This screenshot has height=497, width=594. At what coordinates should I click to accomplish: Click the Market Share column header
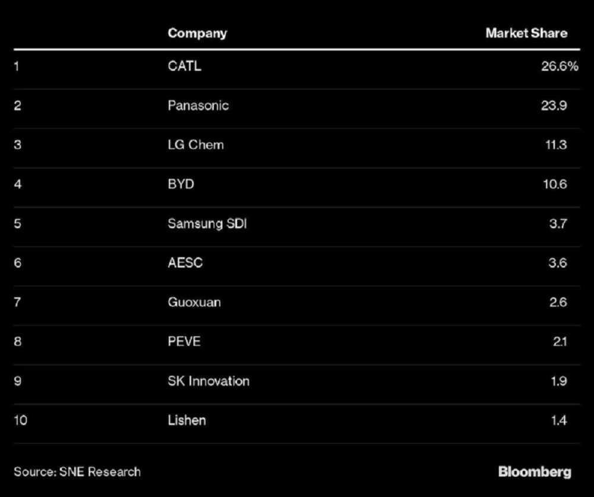point(526,33)
